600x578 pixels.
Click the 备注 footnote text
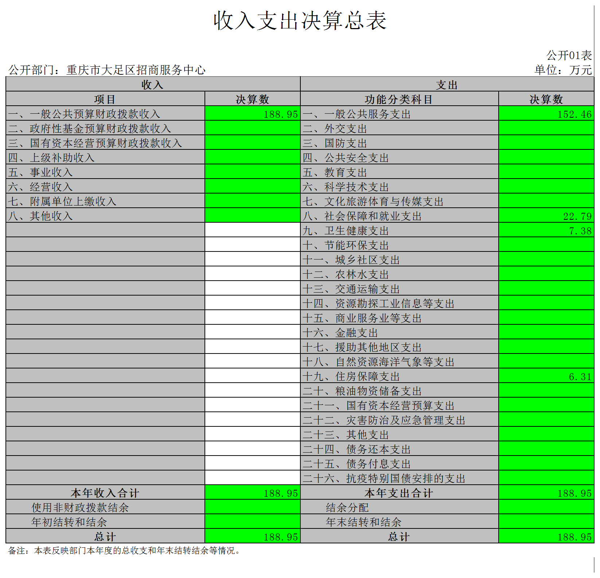(125, 550)
